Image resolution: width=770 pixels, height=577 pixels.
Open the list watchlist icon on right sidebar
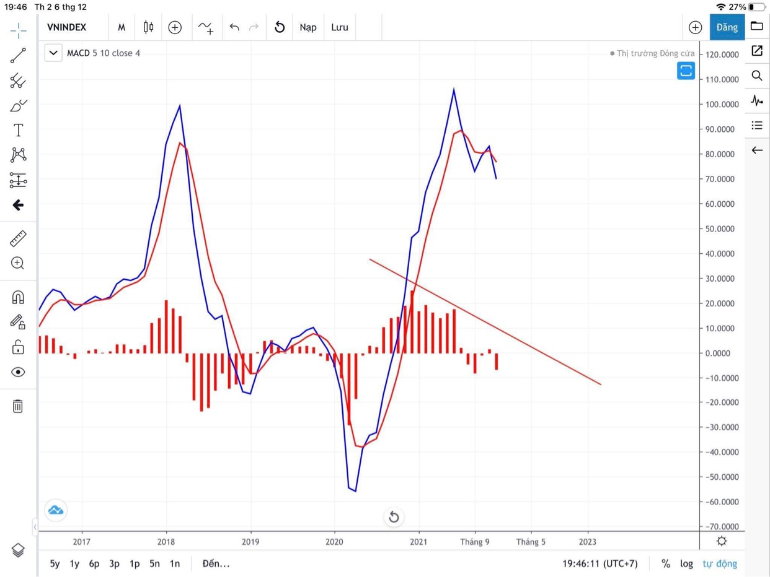[x=757, y=125]
